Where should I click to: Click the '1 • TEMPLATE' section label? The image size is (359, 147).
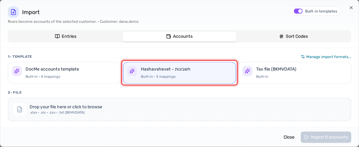pos(20,56)
